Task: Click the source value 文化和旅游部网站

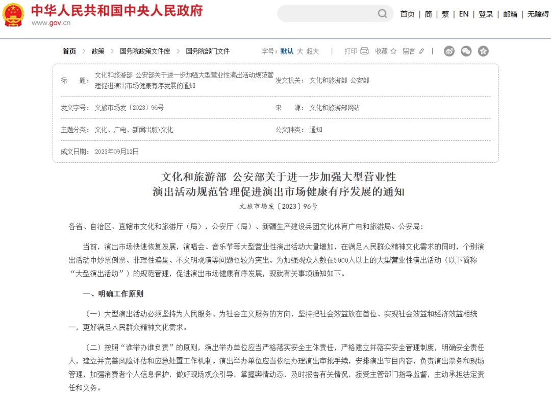Action: pos(334,108)
